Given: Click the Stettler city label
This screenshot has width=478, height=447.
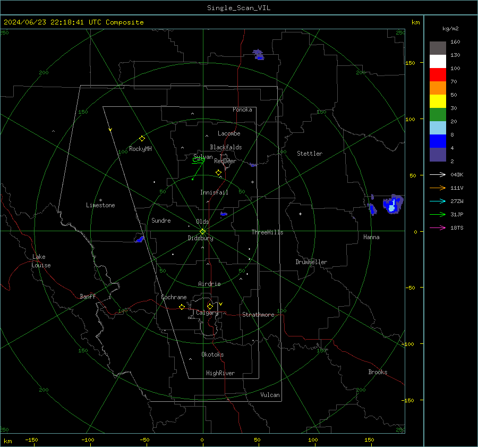Looking at the screenshot, I should point(310,154).
